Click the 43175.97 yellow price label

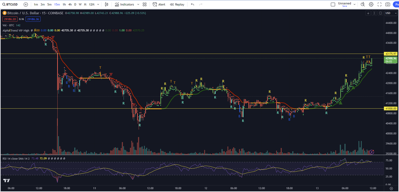point(391,53)
